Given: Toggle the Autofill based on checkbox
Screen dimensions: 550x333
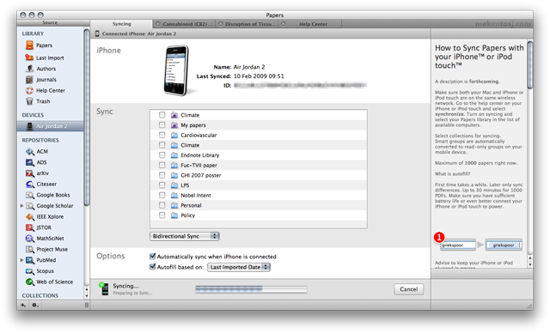Looking at the screenshot, I should pyautogui.click(x=153, y=267).
